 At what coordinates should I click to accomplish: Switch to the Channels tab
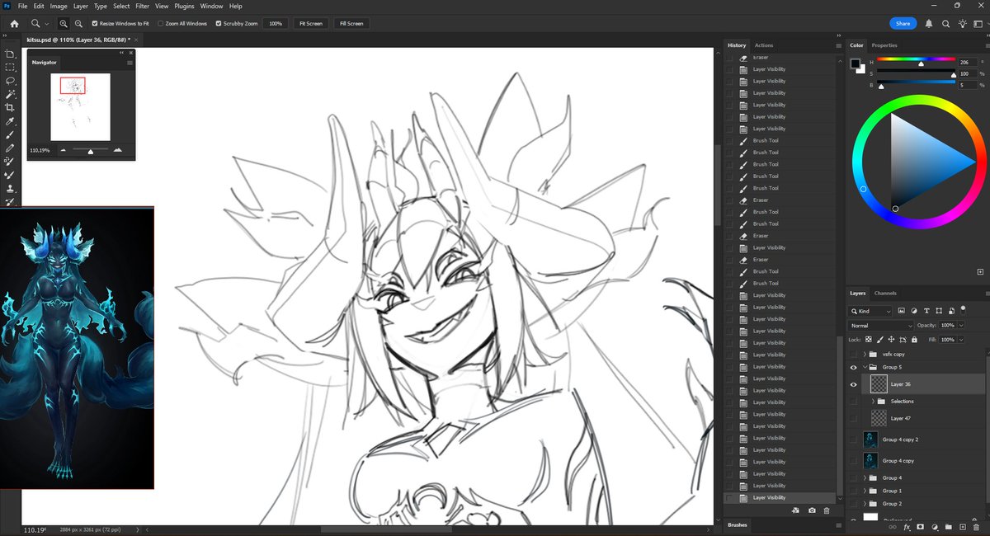click(x=885, y=293)
